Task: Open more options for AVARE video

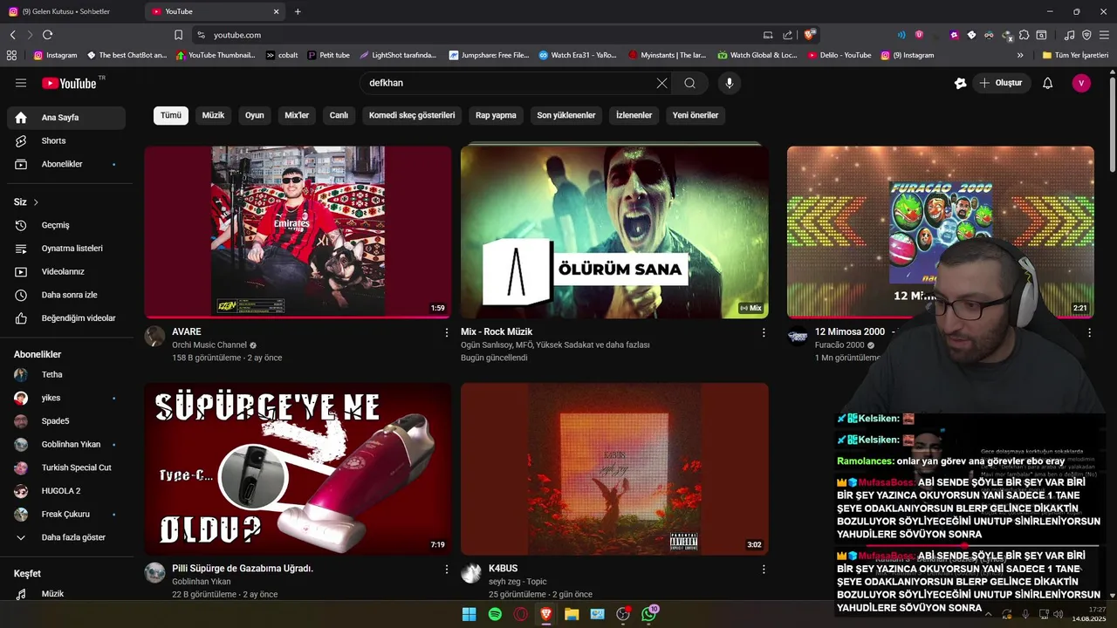Action: pos(447,332)
